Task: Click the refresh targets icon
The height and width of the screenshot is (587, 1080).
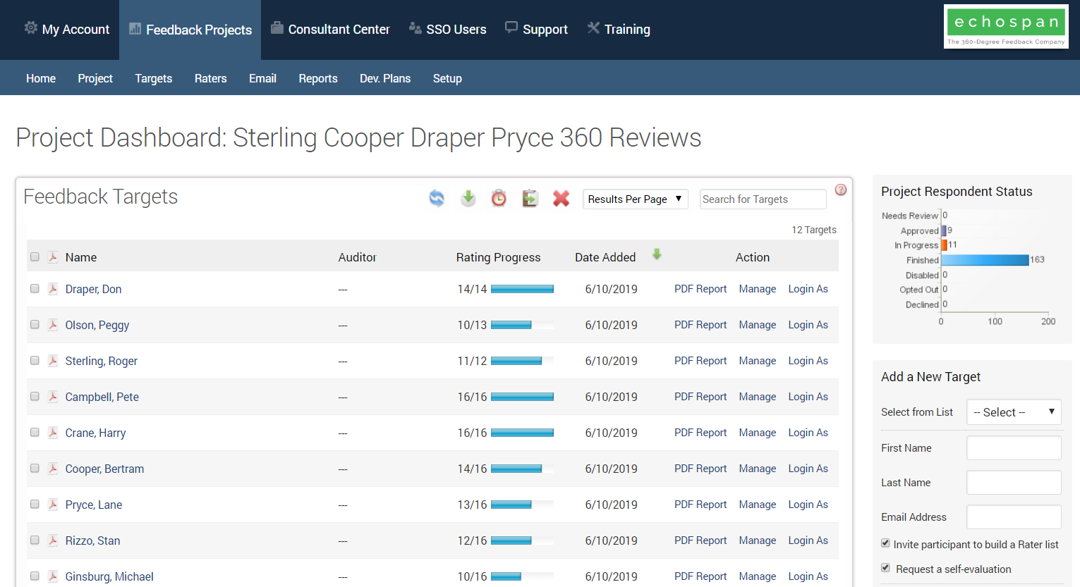Action: (x=437, y=199)
